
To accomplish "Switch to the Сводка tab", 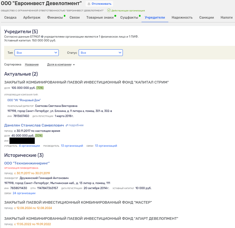I will point(10,17).
